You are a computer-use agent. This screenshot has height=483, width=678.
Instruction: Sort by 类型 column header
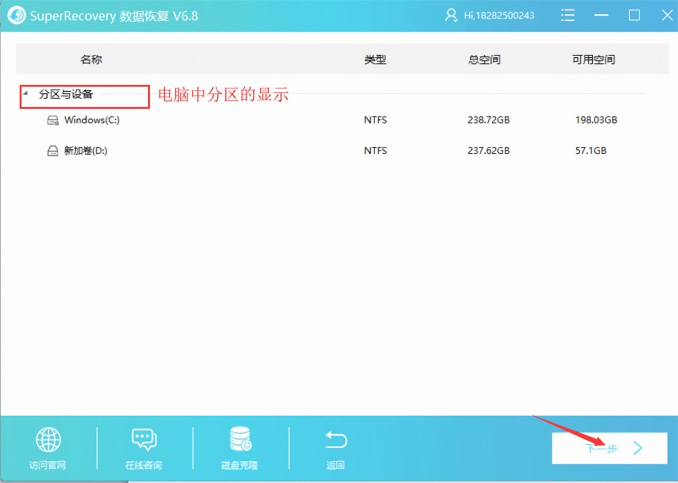coord(375,59)
